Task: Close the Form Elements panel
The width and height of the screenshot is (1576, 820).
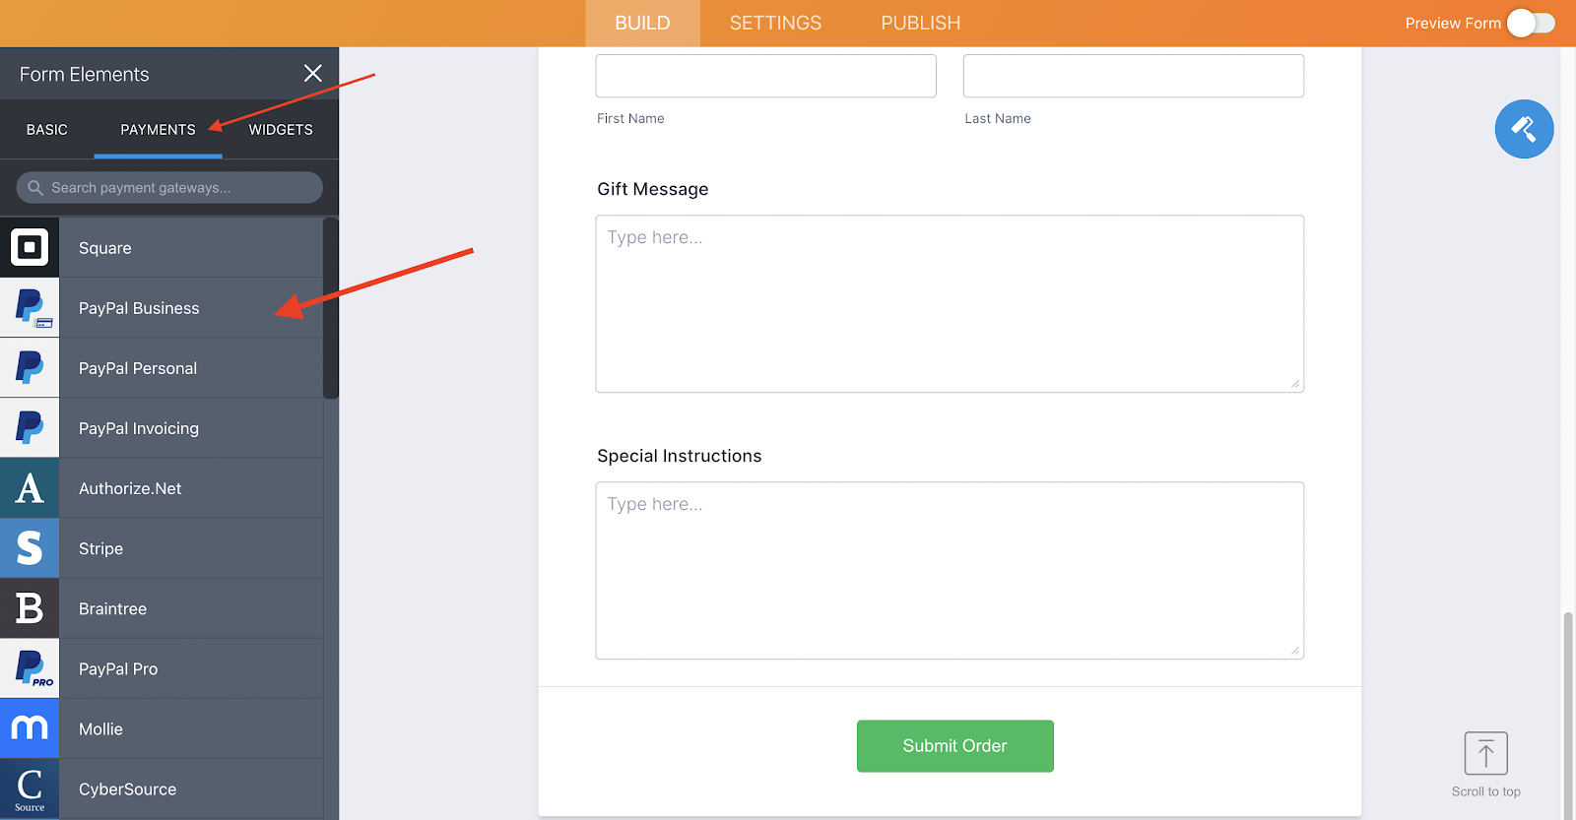Action: tap(313, 73)
